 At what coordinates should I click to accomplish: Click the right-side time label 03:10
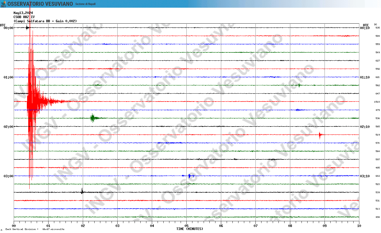coord(365,176)
